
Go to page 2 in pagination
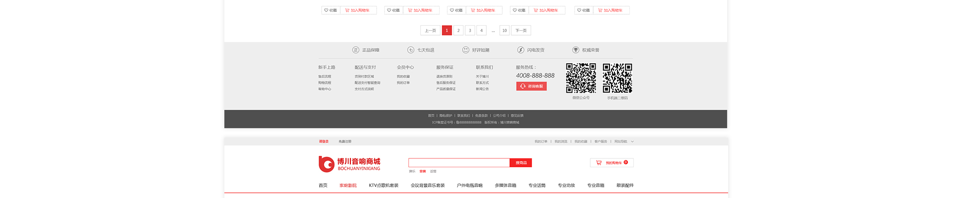[x=458, y=30]
